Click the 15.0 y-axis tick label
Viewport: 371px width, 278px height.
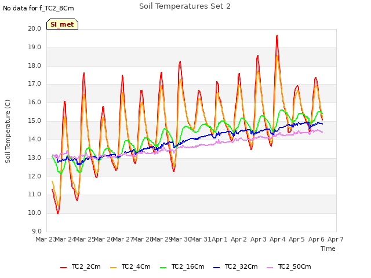click(35, 121)
